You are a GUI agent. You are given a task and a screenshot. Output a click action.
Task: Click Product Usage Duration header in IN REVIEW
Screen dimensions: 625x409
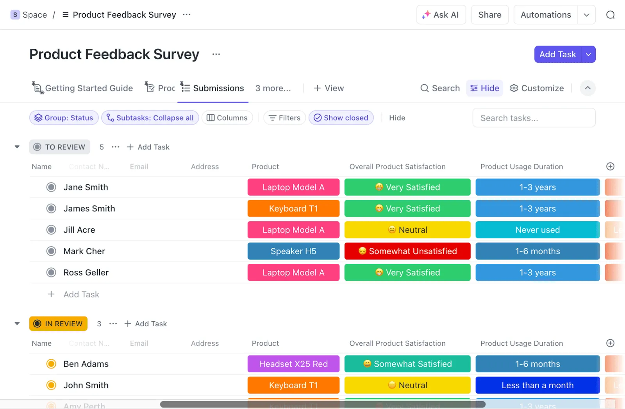pos(521,343)
